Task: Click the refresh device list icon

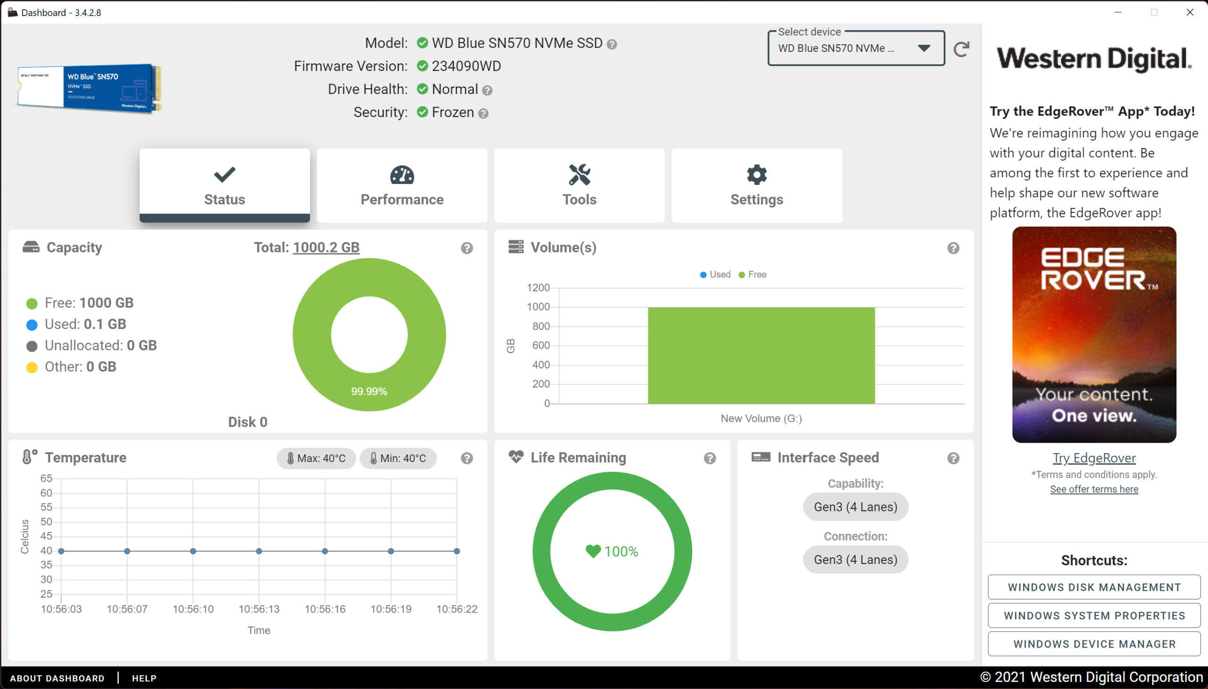Action: (961, 49)
